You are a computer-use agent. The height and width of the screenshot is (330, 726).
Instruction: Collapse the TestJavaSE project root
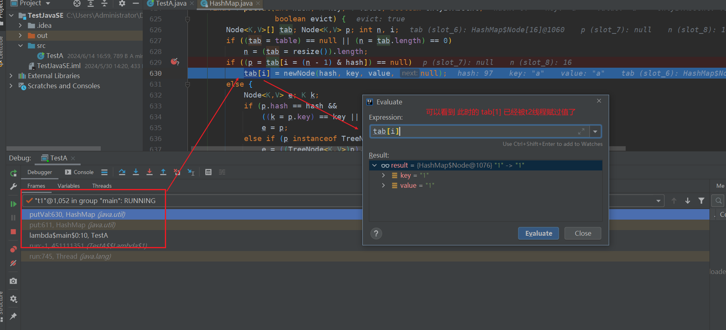click(x=11, y=15)
